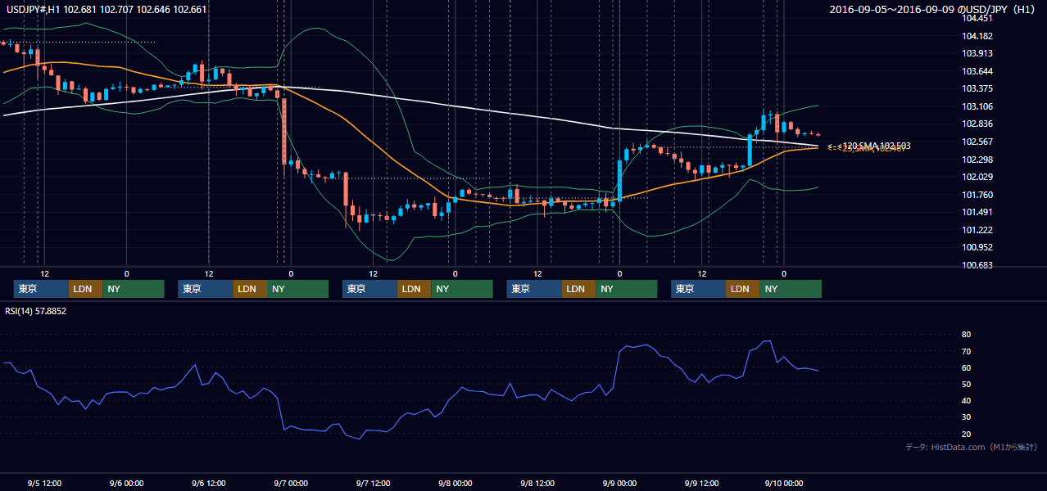Image resolution: width=1047 pixels, height=491 pixels.
Task: Click the 9/9 12:00 time label
Action: pos(702,483)
